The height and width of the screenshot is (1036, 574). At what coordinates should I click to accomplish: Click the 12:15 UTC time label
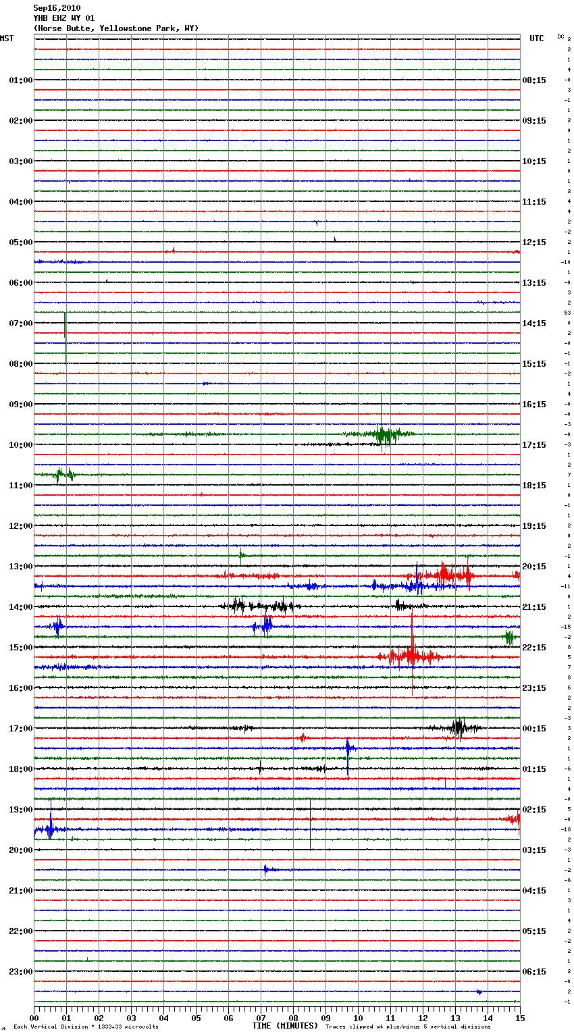[534, 242]
